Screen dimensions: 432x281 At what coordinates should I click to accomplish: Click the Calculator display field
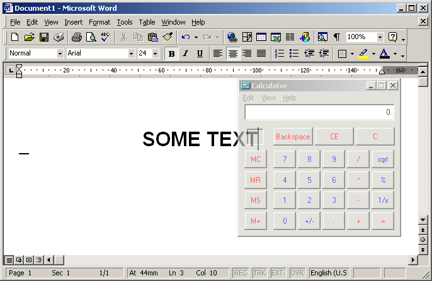[x=319, y=112]
